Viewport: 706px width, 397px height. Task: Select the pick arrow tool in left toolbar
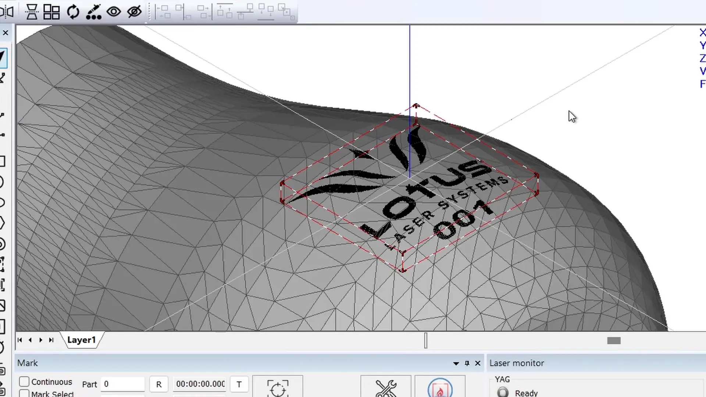click(3, 58)
